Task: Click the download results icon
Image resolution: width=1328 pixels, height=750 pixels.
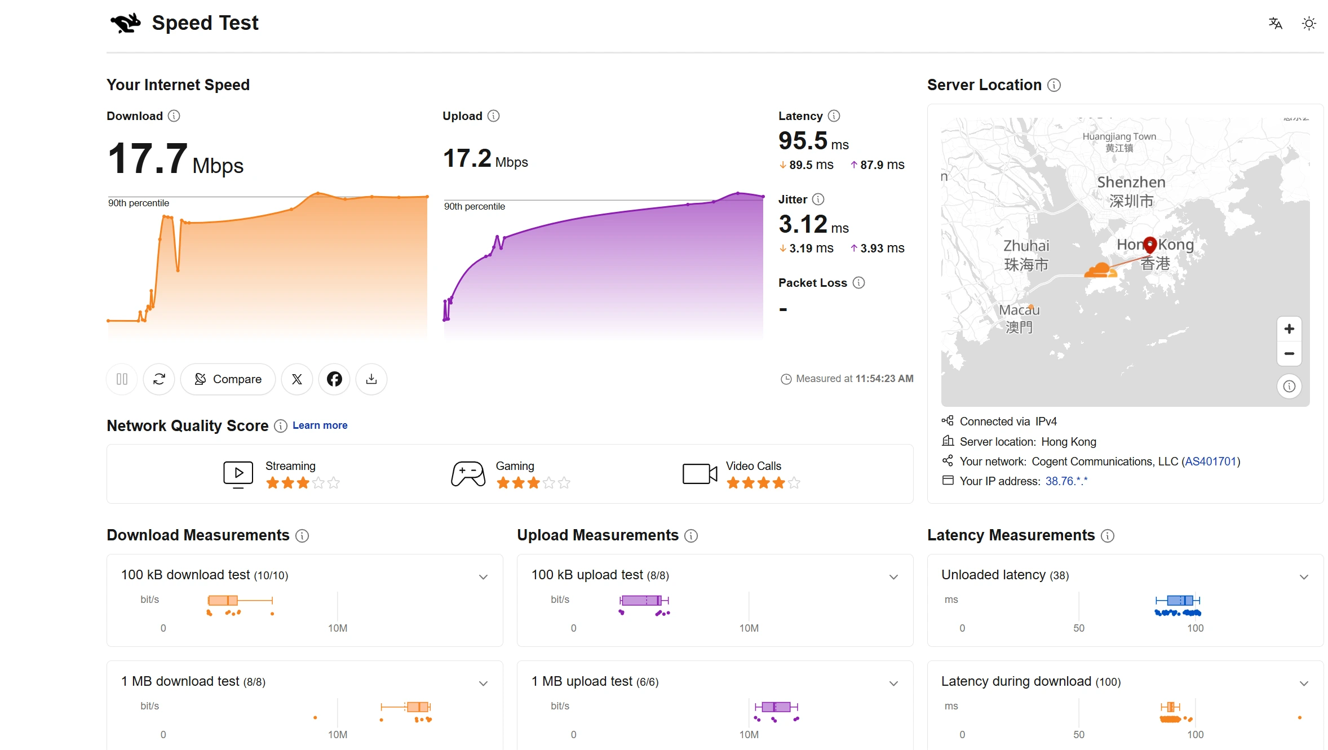Action: point(371,379)
